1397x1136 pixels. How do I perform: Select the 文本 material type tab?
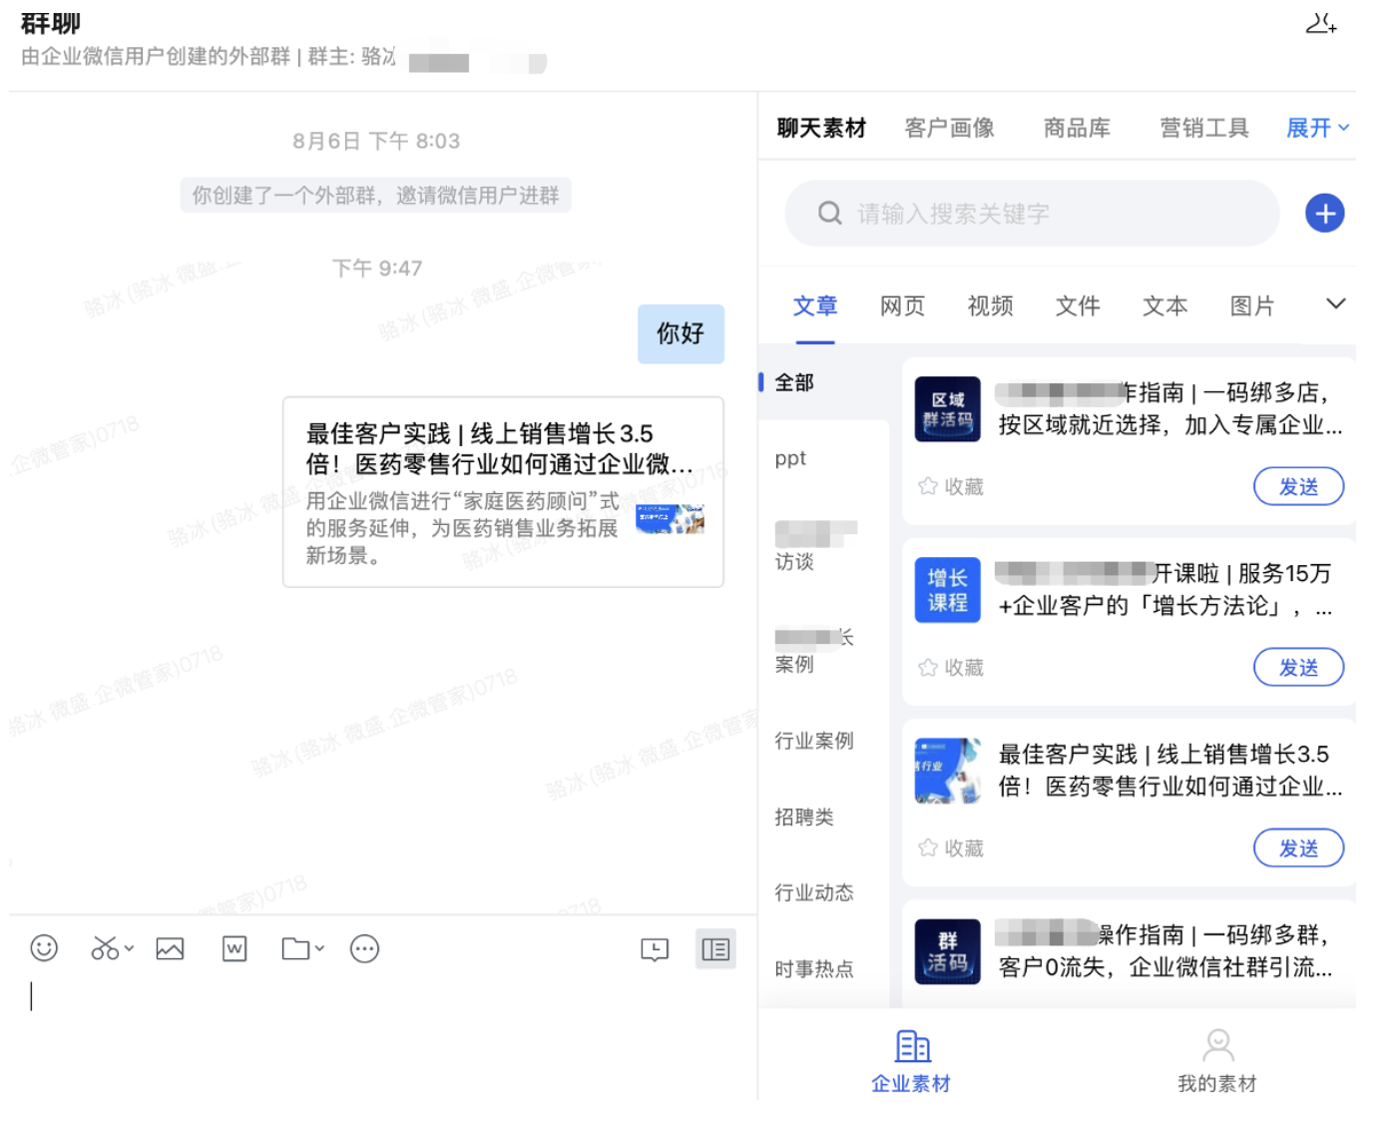(x=1165, y=306)
